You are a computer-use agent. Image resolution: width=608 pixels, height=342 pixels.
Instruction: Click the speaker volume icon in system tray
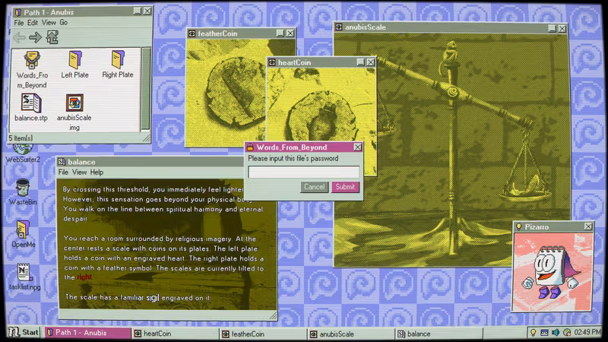coord(556,333)
